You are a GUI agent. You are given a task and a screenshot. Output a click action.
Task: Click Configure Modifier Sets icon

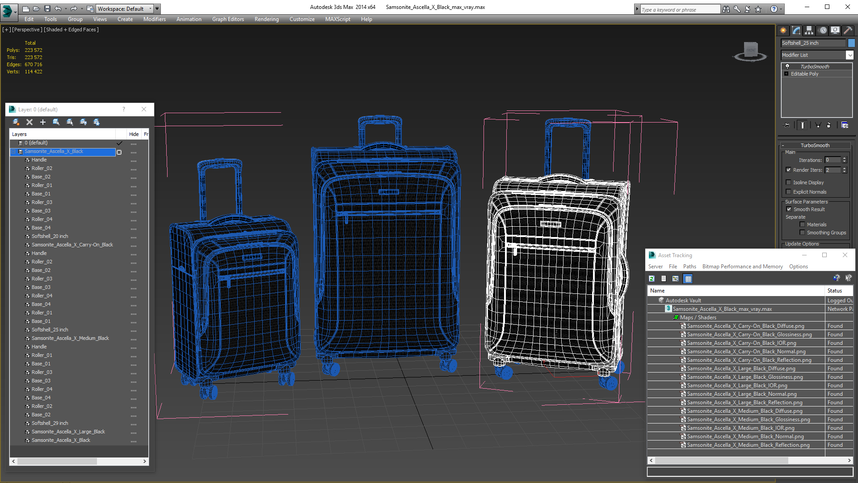coord(845,125)
